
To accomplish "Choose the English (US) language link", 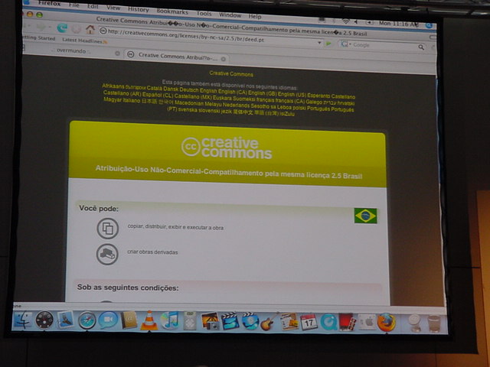I will [x=292, y=95].
